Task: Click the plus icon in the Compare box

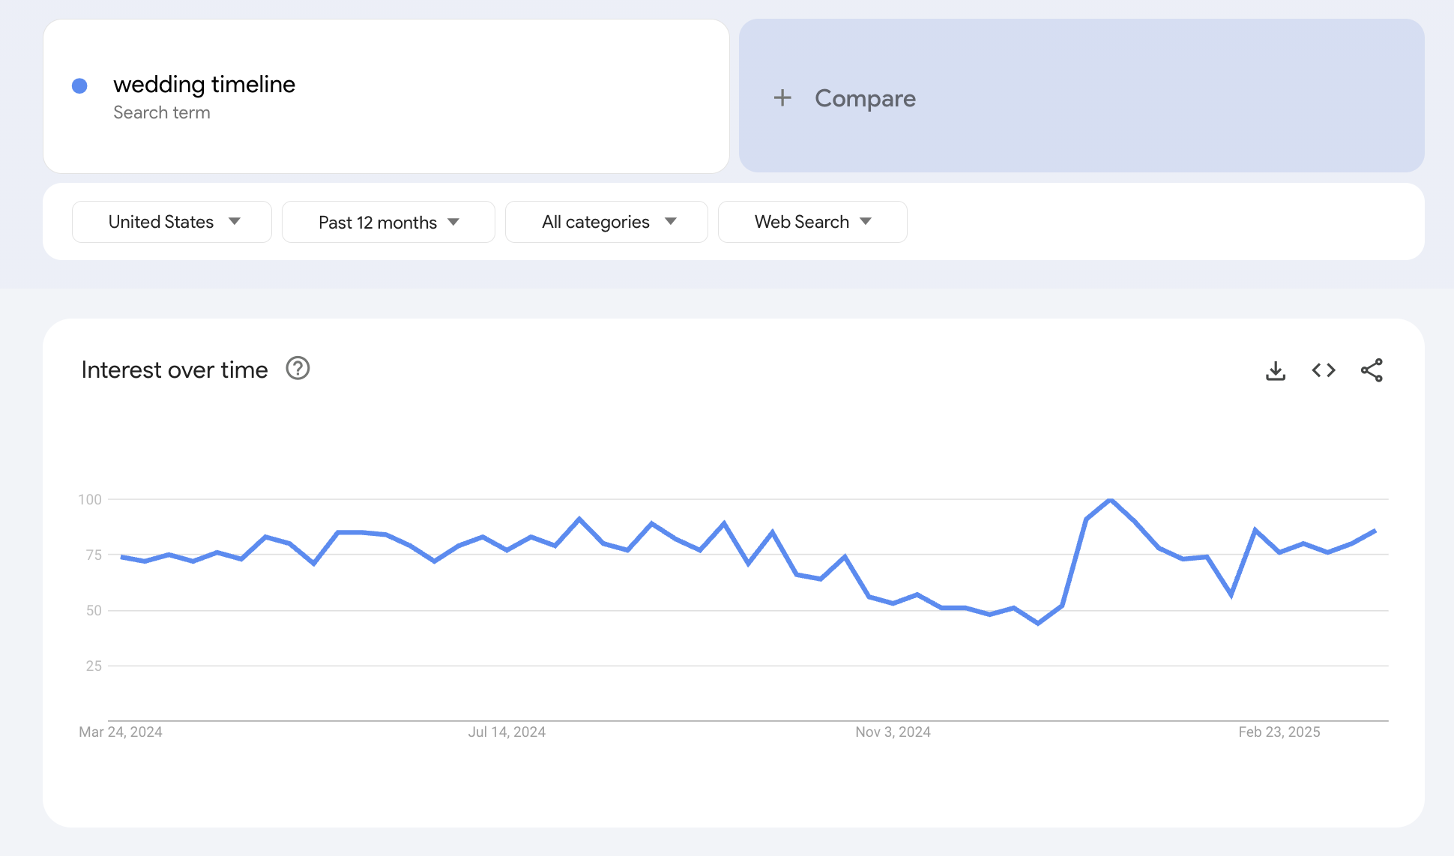Action: point(782,97)
